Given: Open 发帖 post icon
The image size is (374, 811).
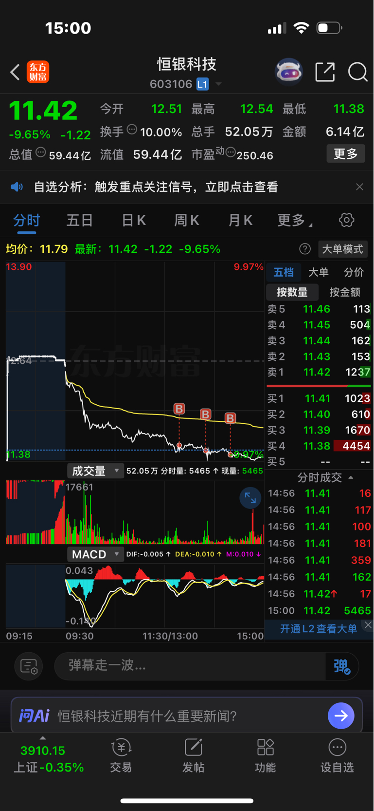Looking at the screenshot, I should pos(194,756).
